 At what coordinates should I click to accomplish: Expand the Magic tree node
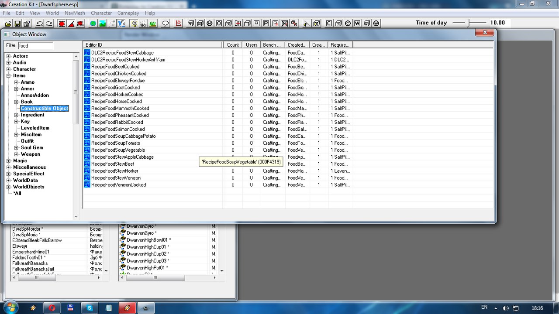click(8, 161)
